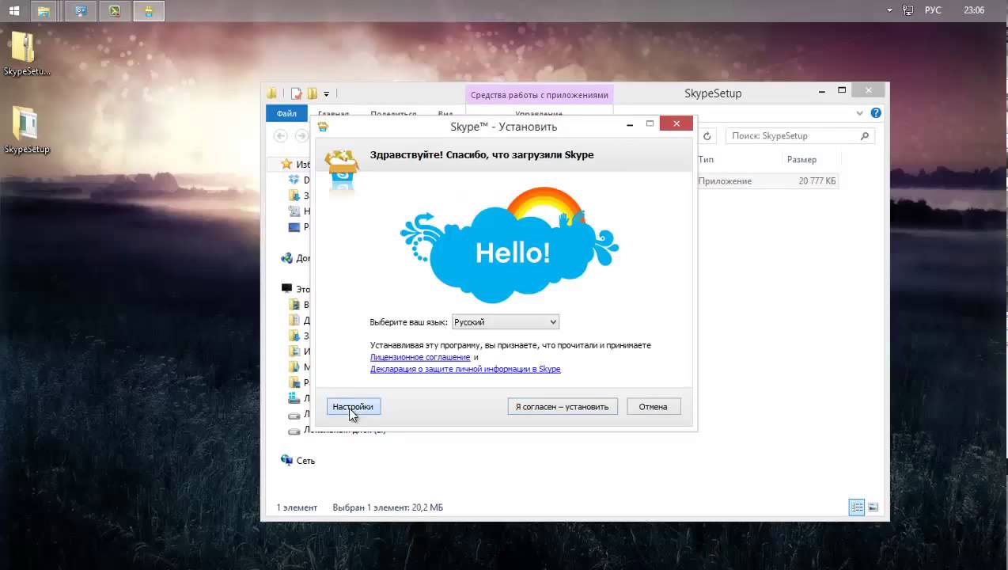
Task: Open File Explorer from taskbar
Action: click(44, 11)
